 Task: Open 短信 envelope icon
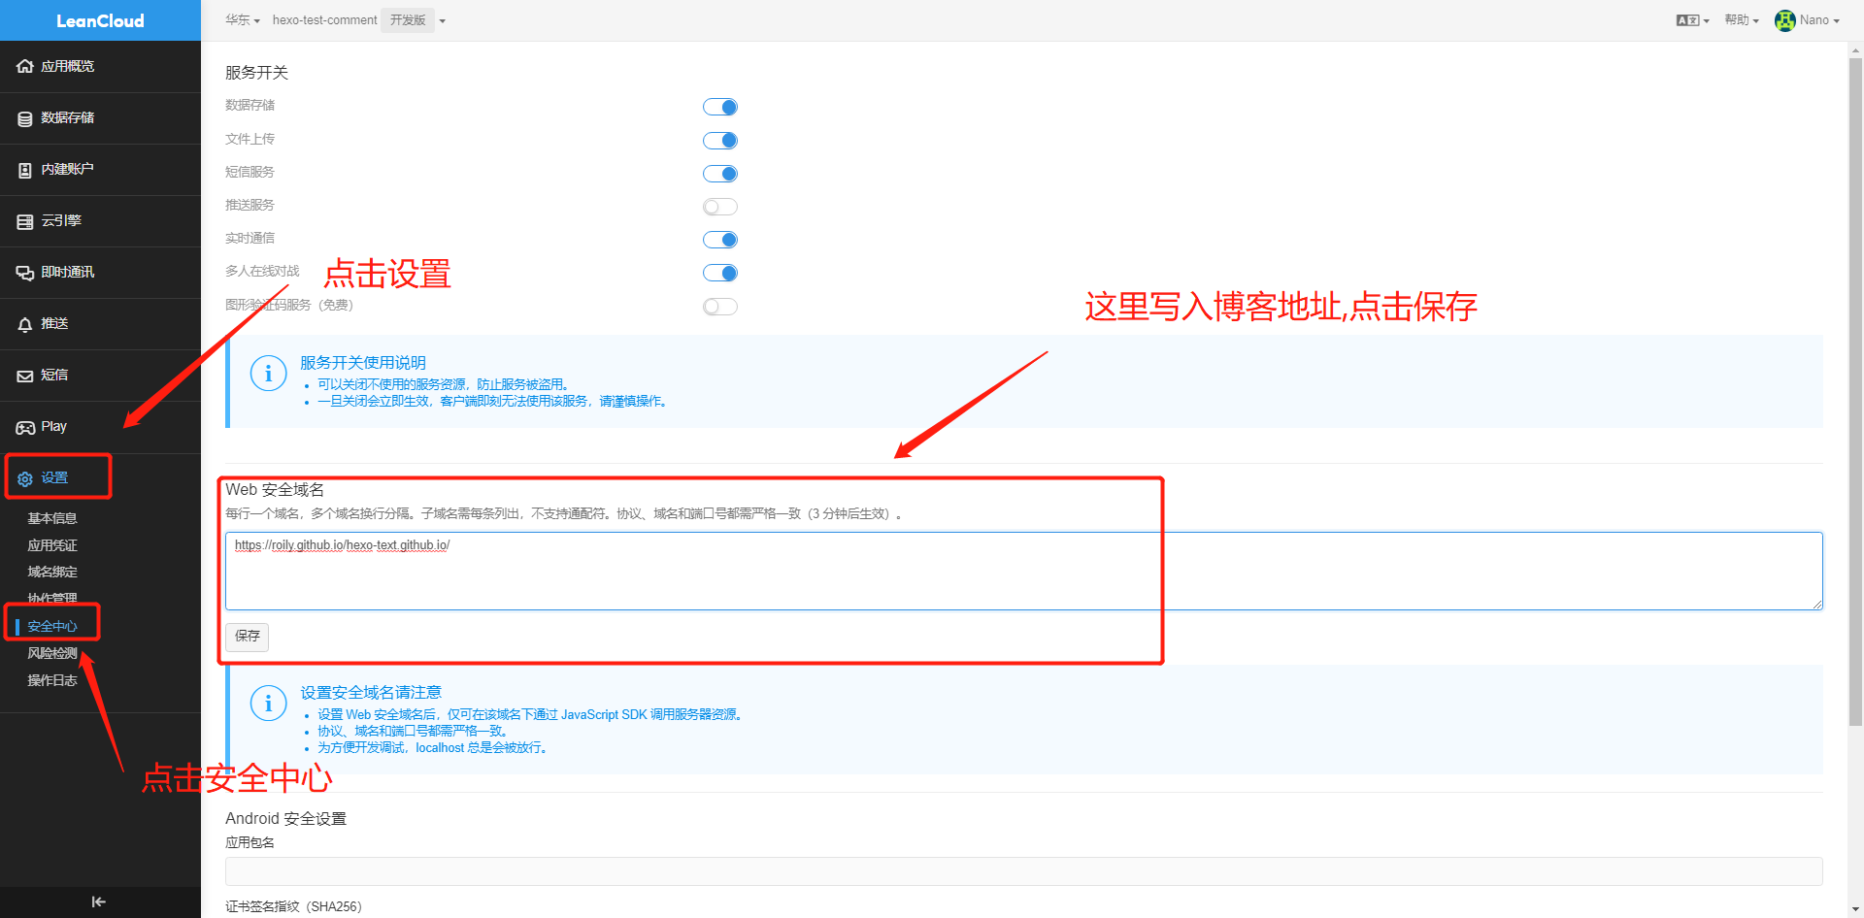click(x=25, y=376)
